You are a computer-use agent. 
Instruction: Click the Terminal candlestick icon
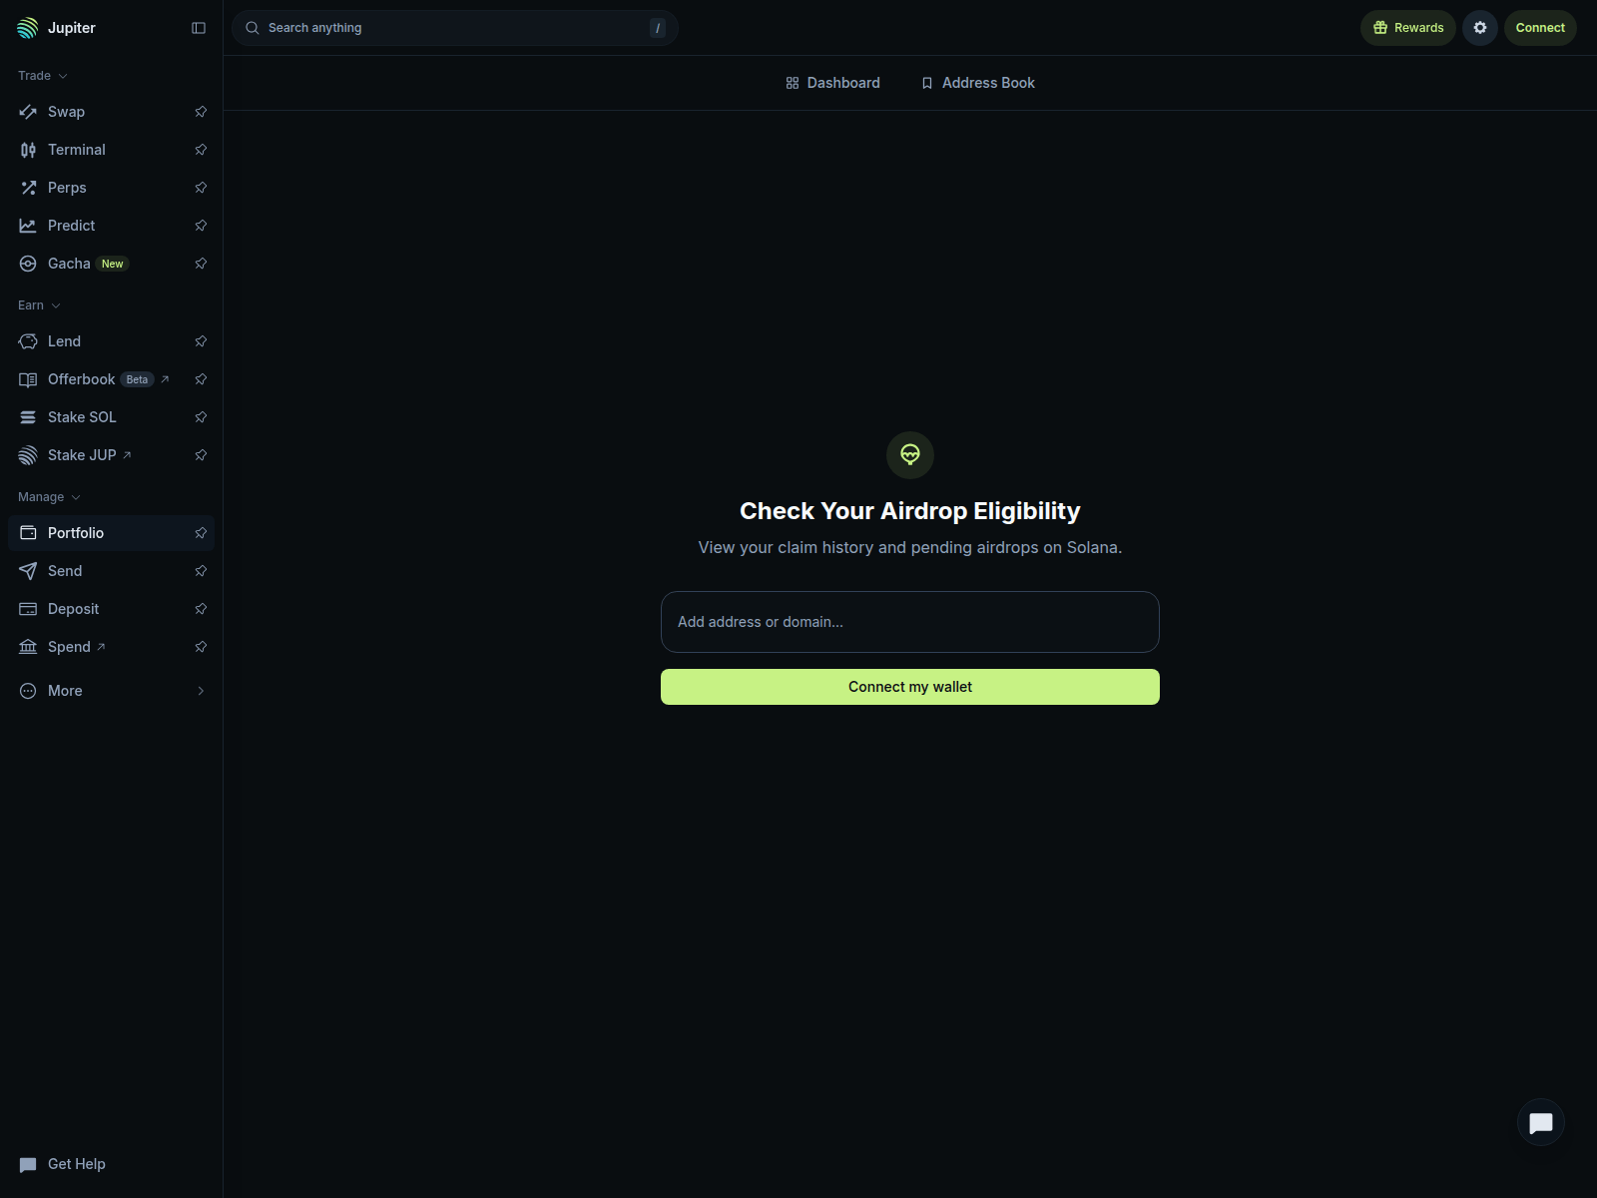(28, 150)
